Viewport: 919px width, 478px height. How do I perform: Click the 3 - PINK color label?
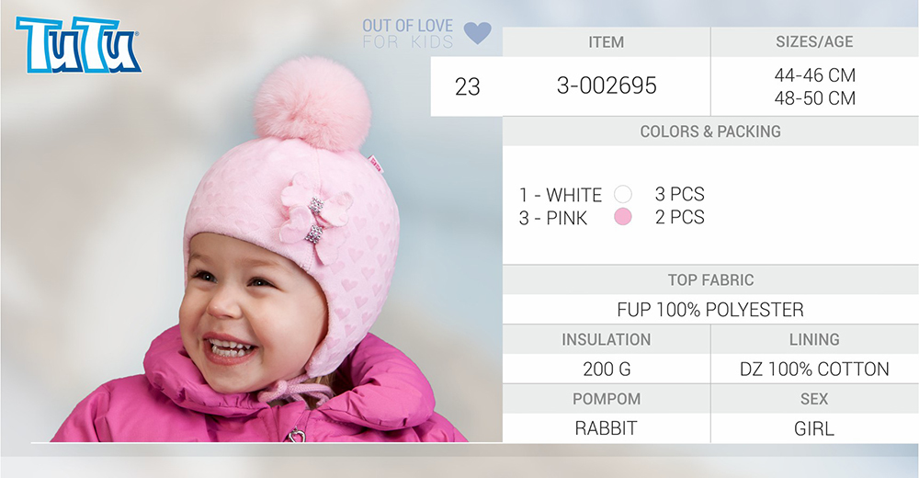coord(552,218)
